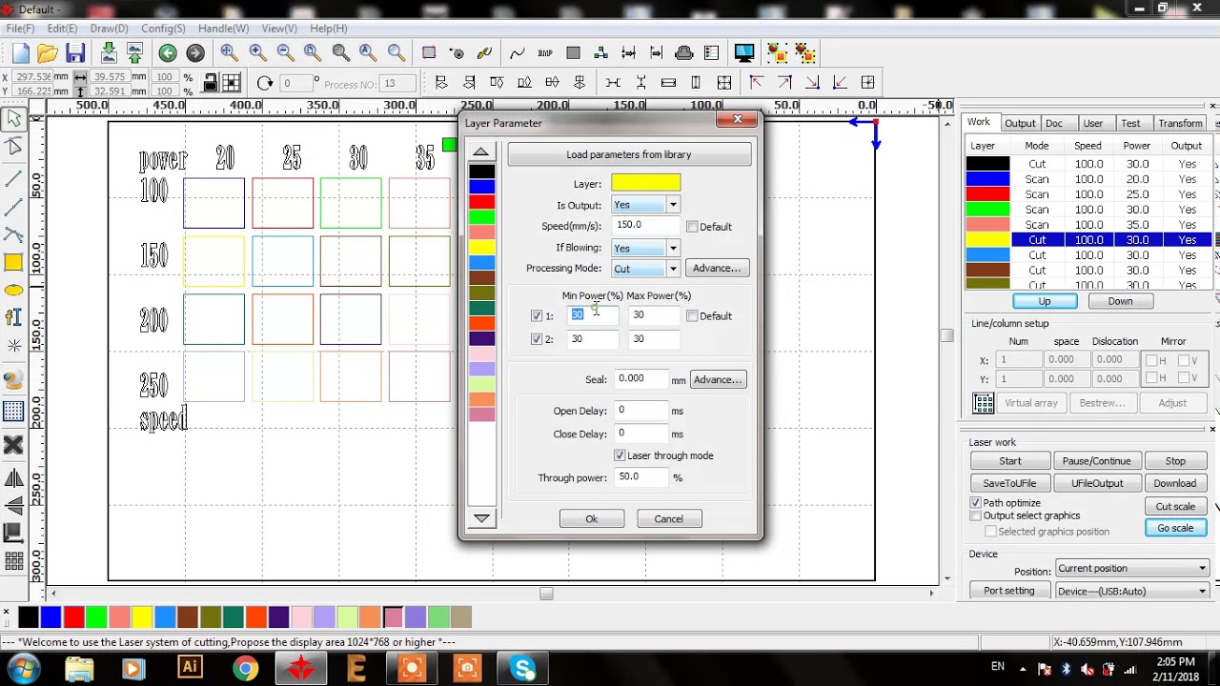Open Chrome from the Windows taskbar

click(x=245, y=668)
